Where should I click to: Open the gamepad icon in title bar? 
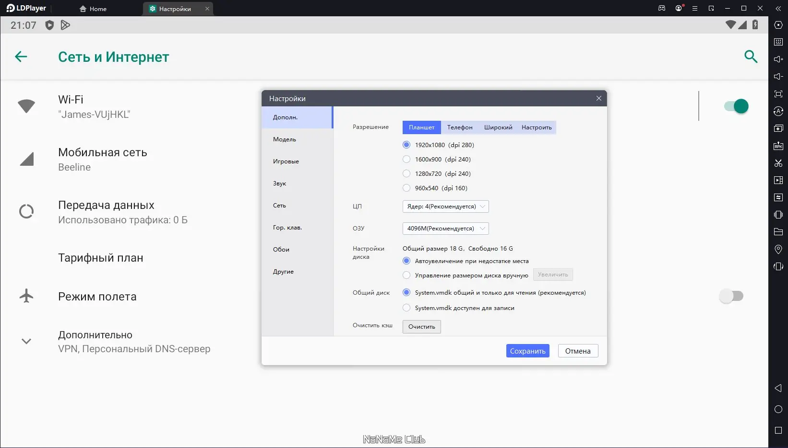[662, 8]
